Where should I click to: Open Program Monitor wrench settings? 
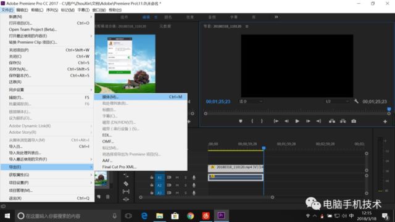(356, 101)
